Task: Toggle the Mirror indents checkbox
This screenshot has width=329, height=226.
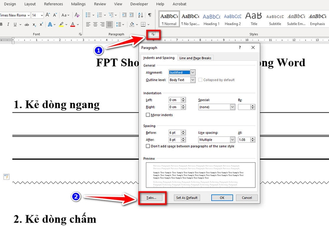Action: [x=148, y=115]
